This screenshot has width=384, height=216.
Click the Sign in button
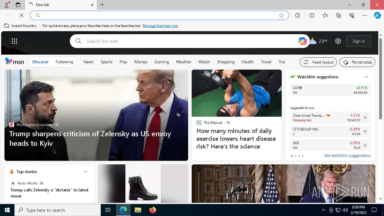(359, 41)
